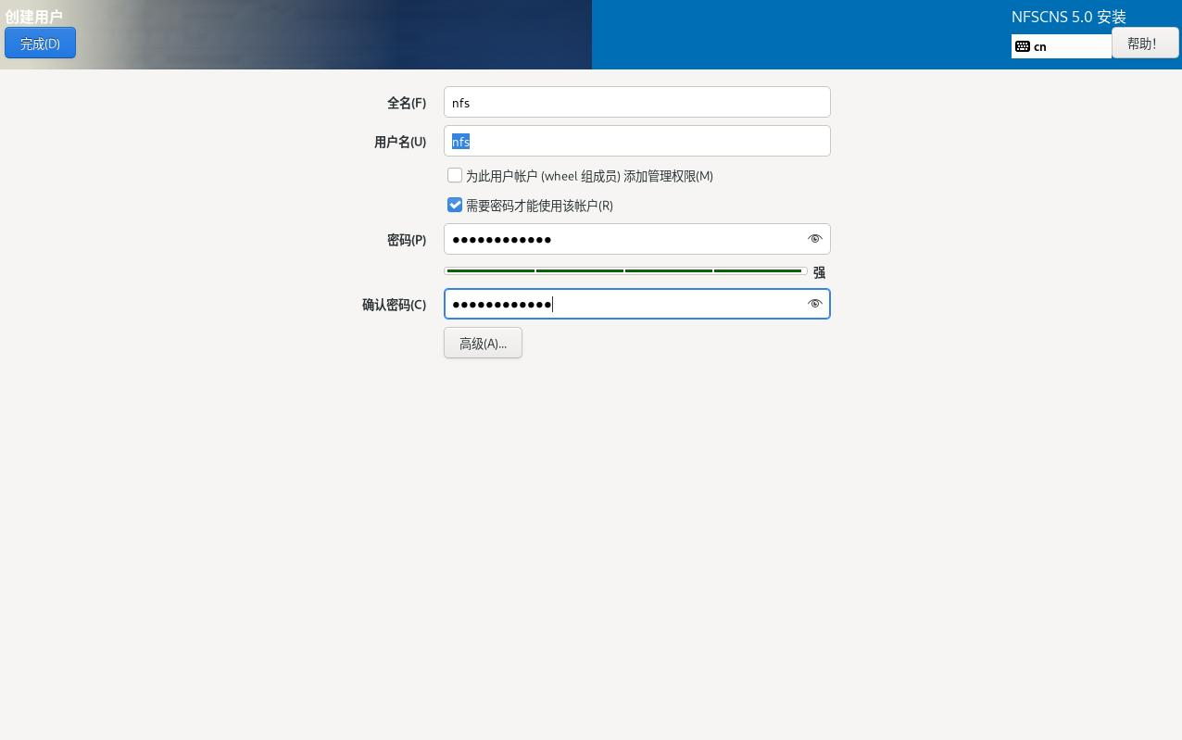Open the 帮助! help button
Viewport: 1182px width, 740px height.
1145,44
